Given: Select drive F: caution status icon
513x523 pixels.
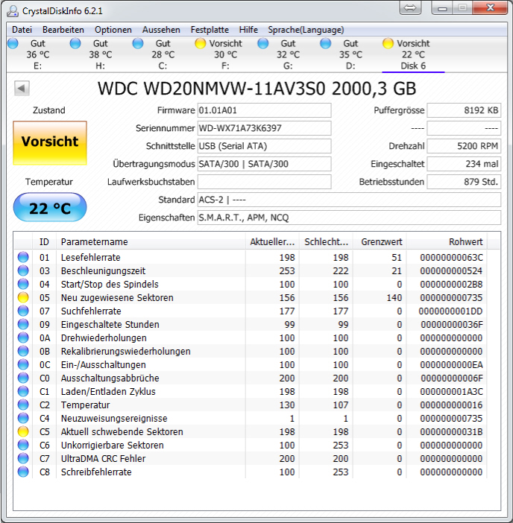Looking at the screenshot, I should click(x=201, y=43).
